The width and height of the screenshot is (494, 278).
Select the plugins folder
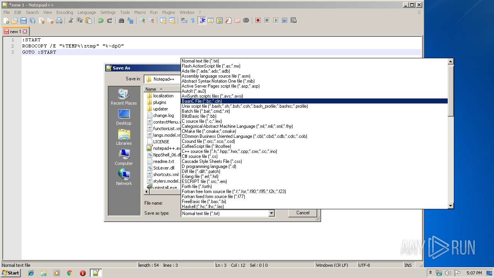click(x=157, y=102)
